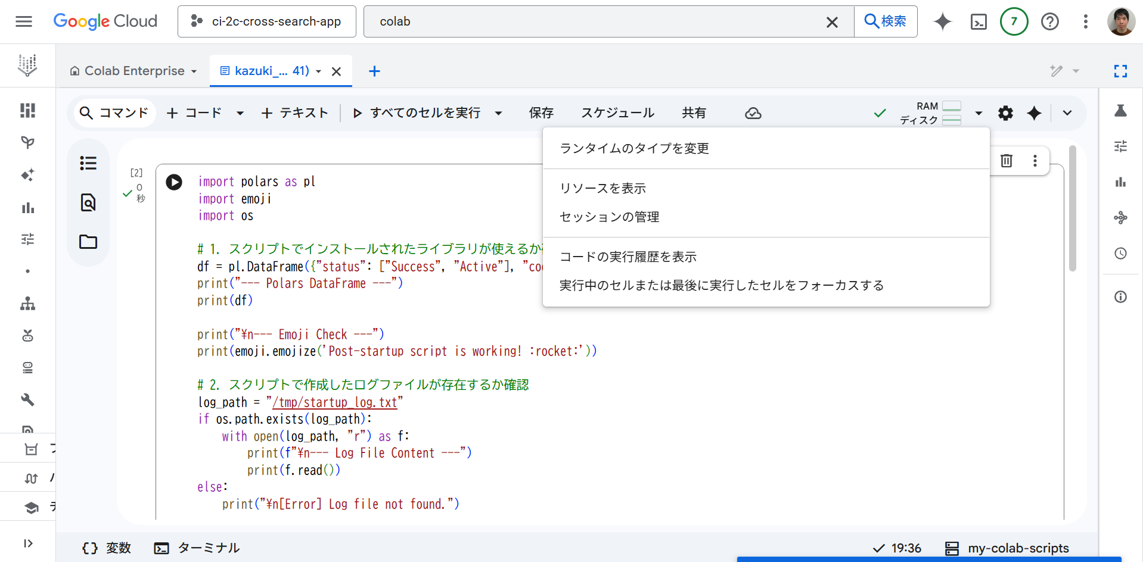
Task: Toggle fullscreen mode for the notebook
Action: 1120,71
